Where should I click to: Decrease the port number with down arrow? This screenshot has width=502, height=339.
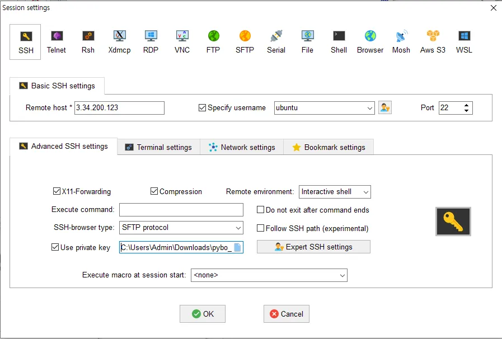[x=467, y=111]
